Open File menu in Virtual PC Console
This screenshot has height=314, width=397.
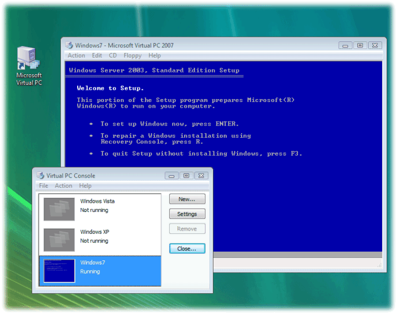tap(43, 186)
